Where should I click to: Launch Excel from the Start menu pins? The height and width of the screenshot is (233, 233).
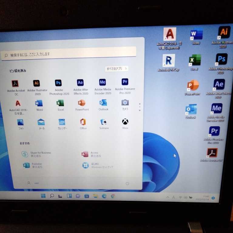pos(60,105)
